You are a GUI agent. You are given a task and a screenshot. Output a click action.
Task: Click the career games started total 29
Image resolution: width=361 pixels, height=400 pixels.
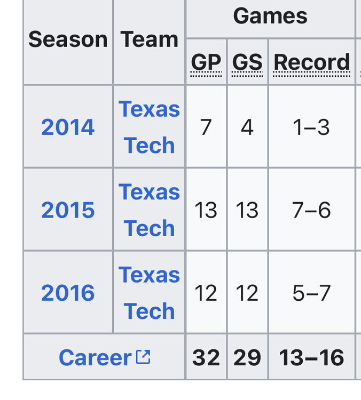[x=247, y=357]
